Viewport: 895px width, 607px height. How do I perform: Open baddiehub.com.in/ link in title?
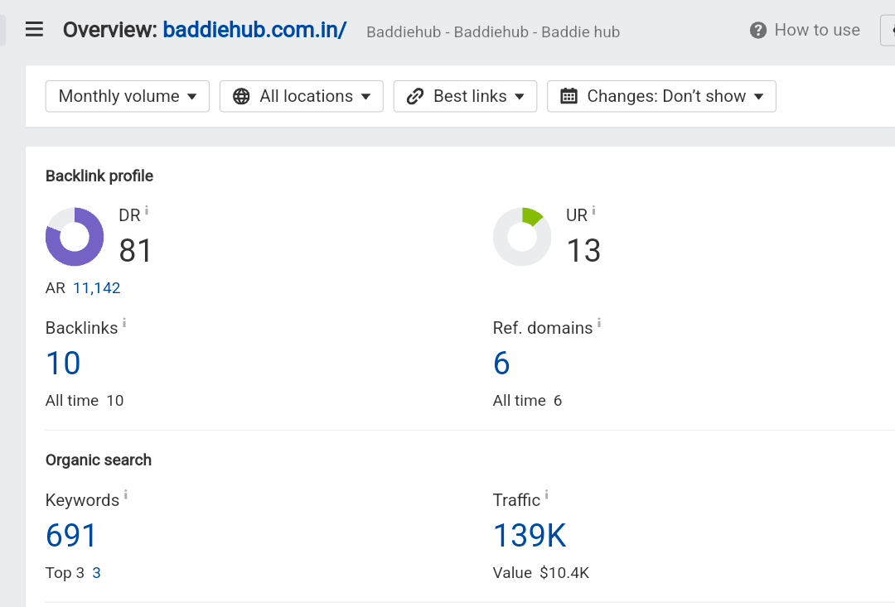(x=254, y=30)
